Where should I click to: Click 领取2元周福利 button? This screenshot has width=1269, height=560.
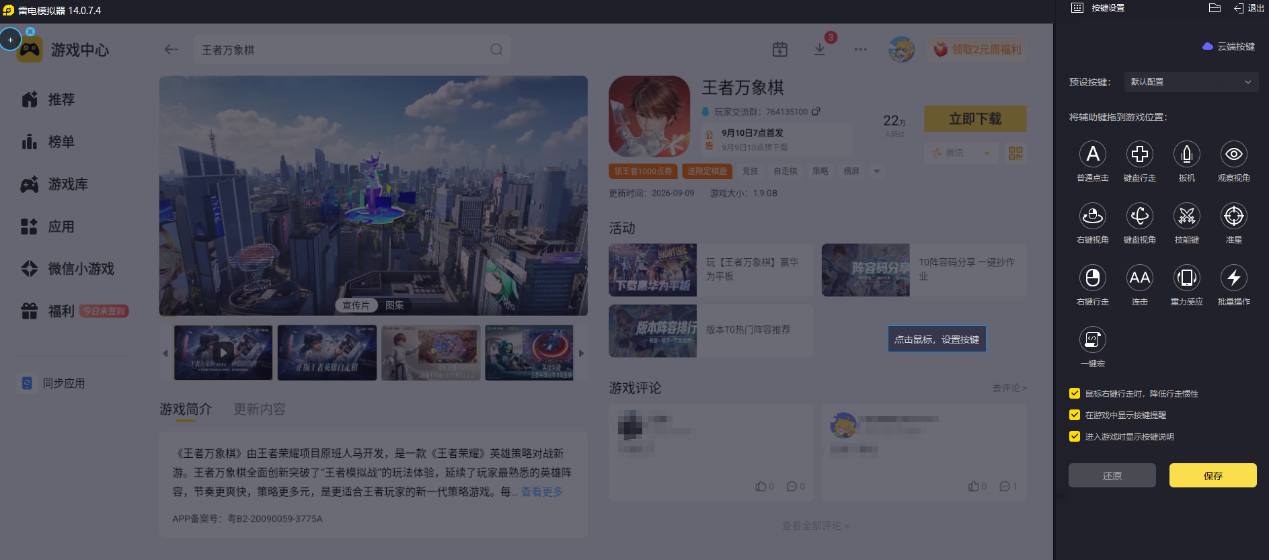(x=977, y=49)
